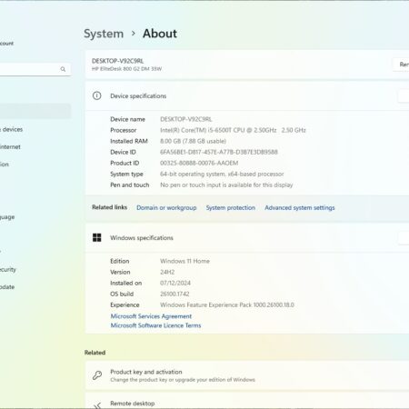The width and height of the screenshot is (409, 409).
Task: Go back to System in breadcrumb
Action: click(x=104, y=34)
